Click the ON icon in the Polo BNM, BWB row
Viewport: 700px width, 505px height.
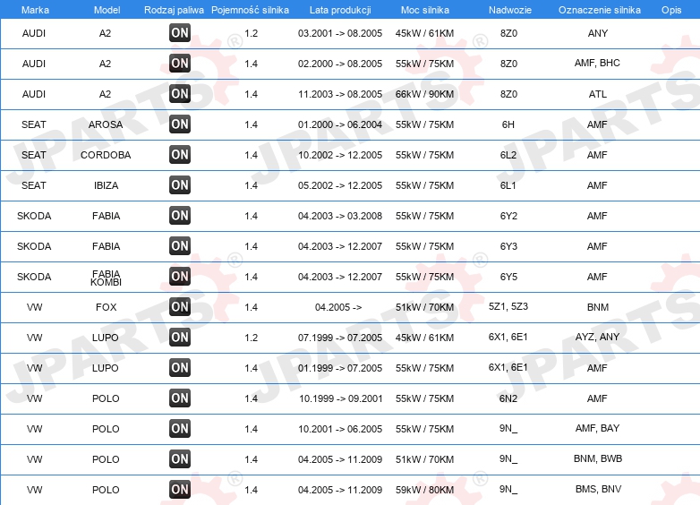pyautogui.click(x=180, y=458)
